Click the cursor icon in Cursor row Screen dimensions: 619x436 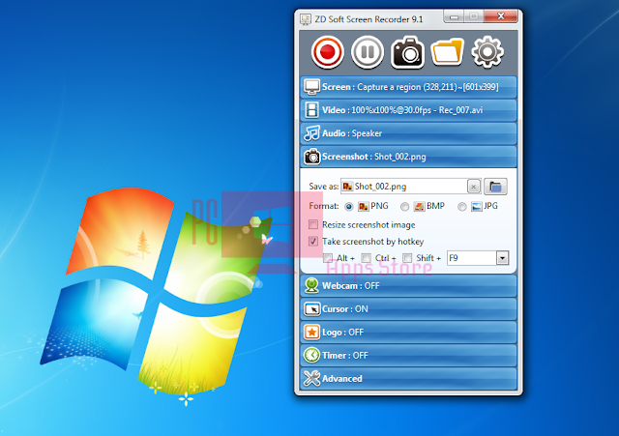tap(311, 309)
